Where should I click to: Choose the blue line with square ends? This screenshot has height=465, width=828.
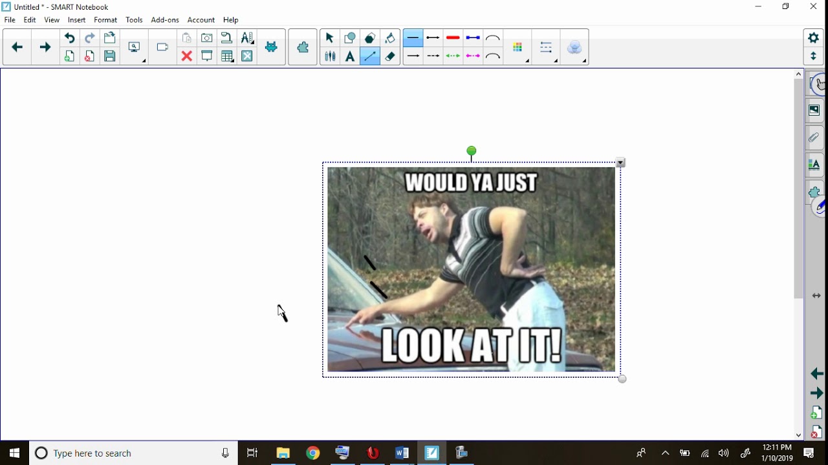coord(474,38)
